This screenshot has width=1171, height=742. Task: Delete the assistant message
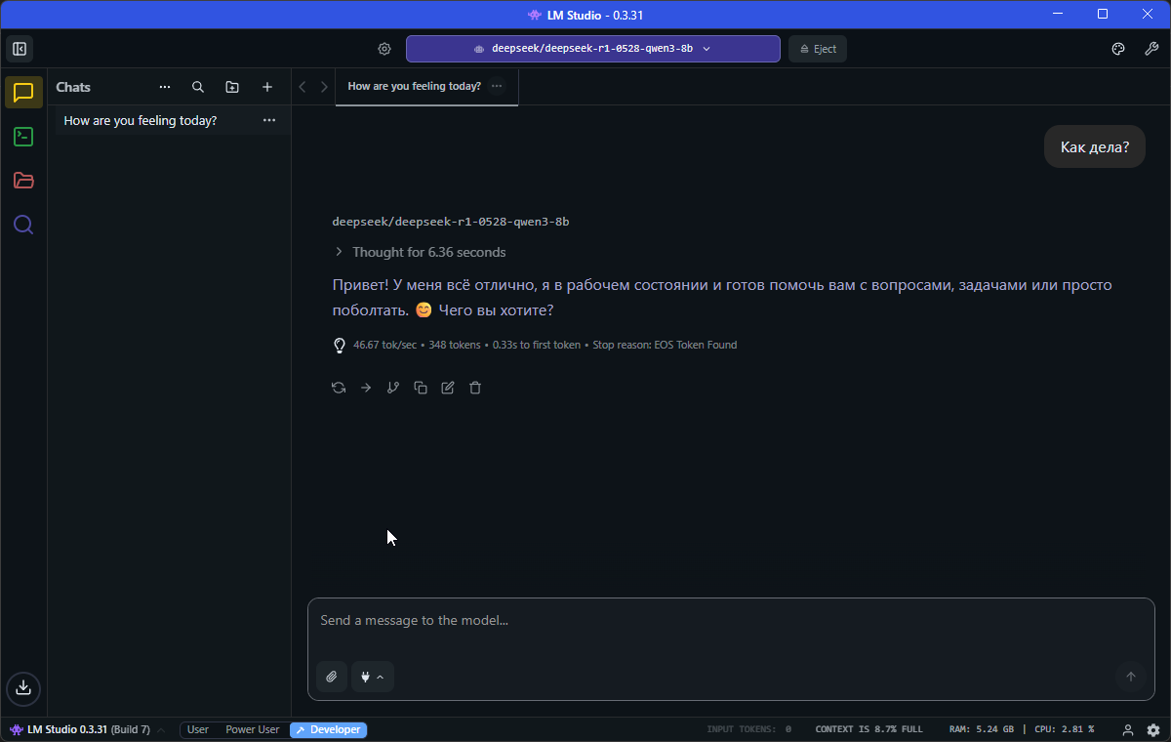[x=475, y=388]
